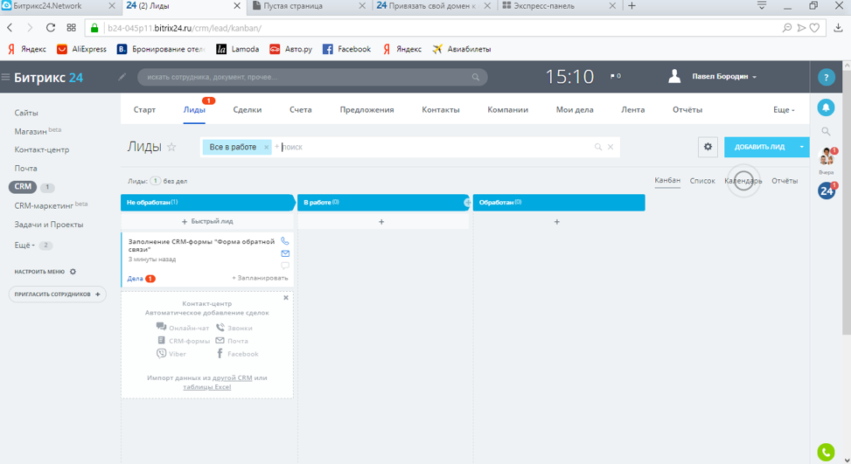Remove the 'Все в работе' filter chip
The image size is (851, 464).
tap(267, 148)
